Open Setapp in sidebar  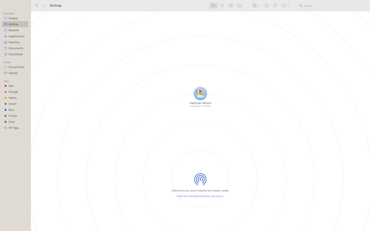tap(15, 18)
